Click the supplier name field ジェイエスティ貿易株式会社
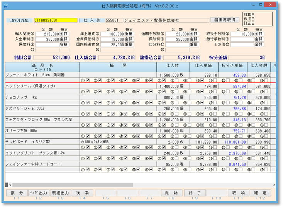Image resolution: width=283 pixels, height=208 pixels. (166, 20)
